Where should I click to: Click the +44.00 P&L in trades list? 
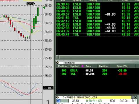(x=110, y=25)
